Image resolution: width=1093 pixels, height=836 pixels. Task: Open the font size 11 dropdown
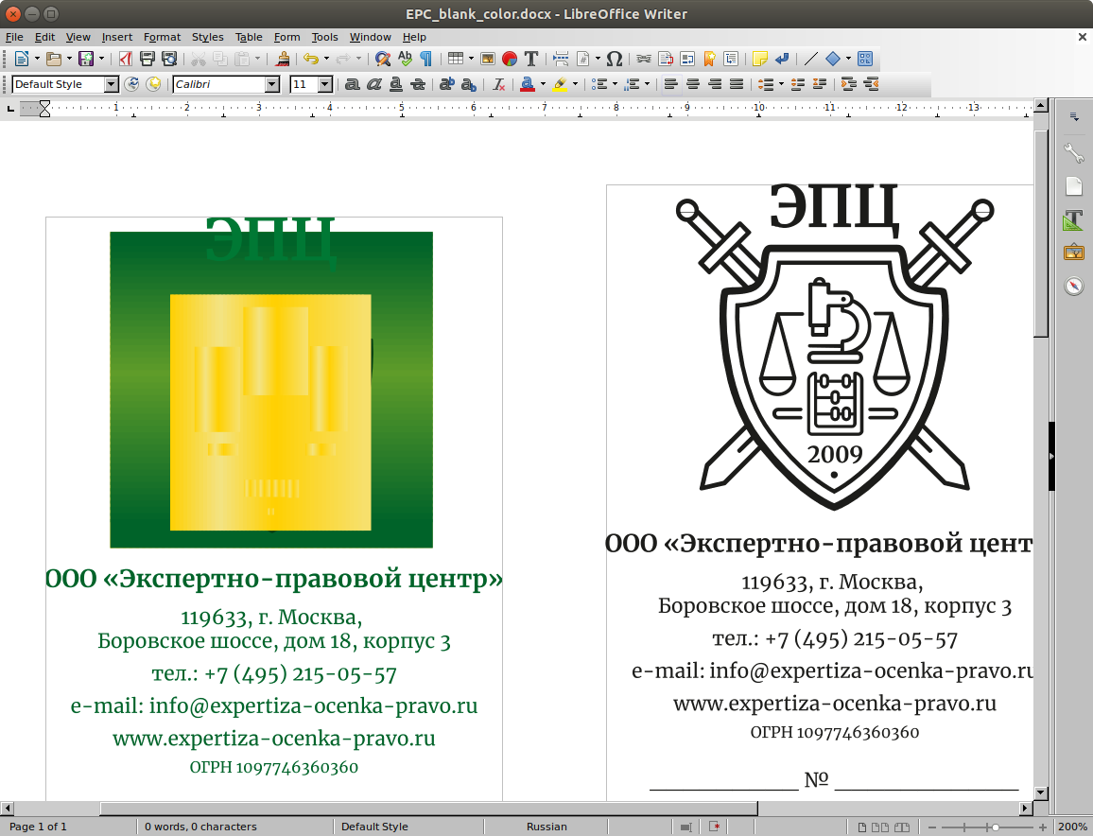[x=325, y=84]
